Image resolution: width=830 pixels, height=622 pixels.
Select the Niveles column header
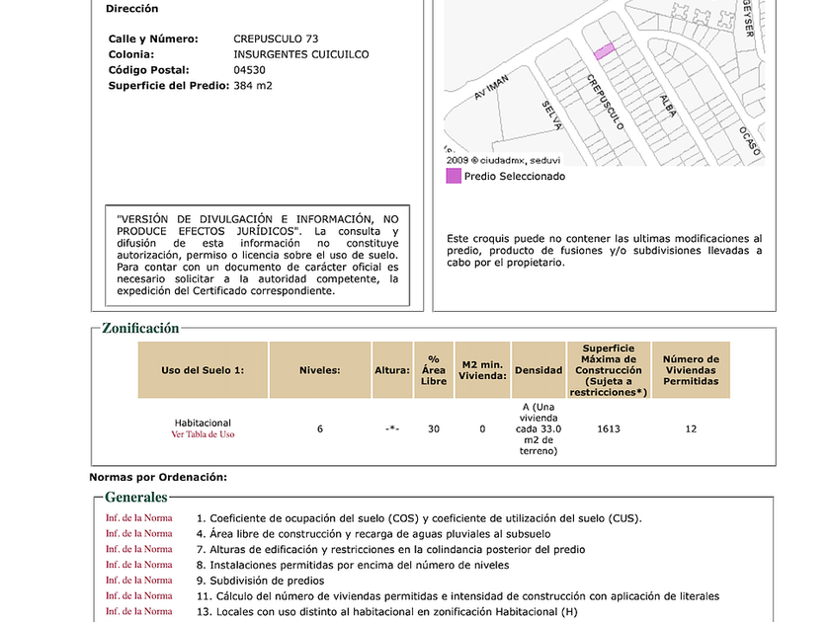[x=320, y=370]
